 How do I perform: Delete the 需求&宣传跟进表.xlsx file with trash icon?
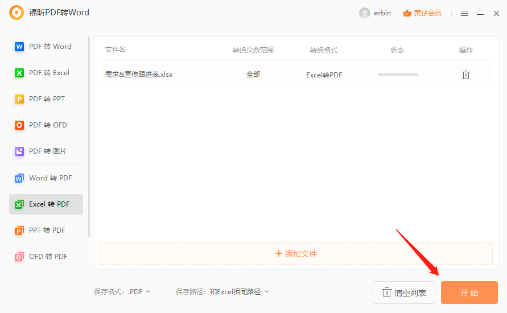[466, 75]
